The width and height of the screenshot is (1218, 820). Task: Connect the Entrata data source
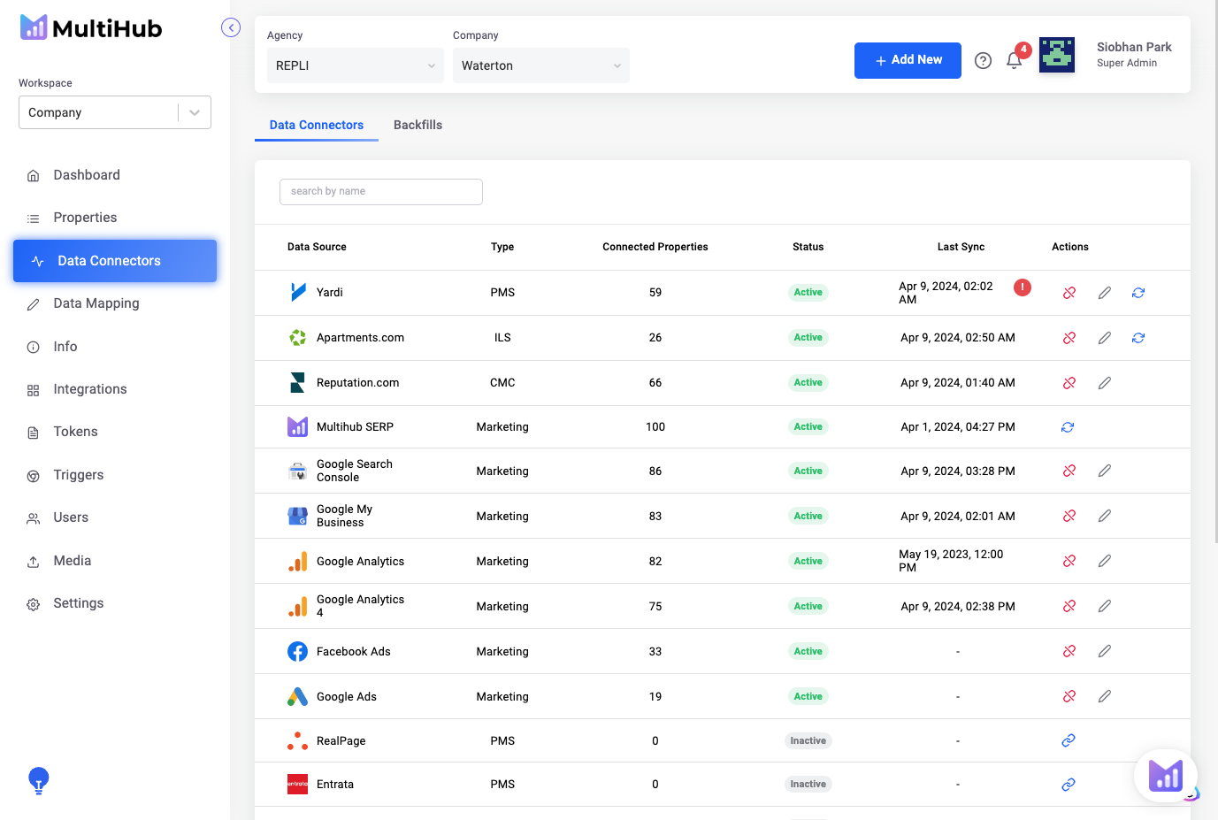tap(1069, 785)
